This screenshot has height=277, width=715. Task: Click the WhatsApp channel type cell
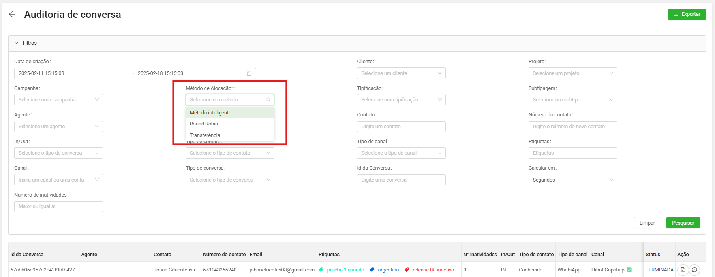(569, 270)
